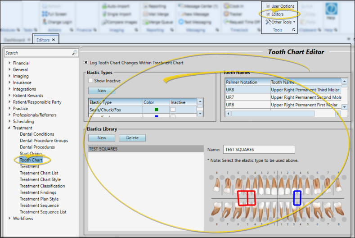Screen dimensions: 355x238
Task: Open the Other Tools dropdown
Action: (x=282, y=22)
